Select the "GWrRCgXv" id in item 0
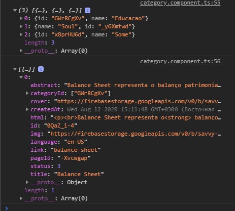The image size is (235, 211). pyautogui.click(x=68, y=18)
